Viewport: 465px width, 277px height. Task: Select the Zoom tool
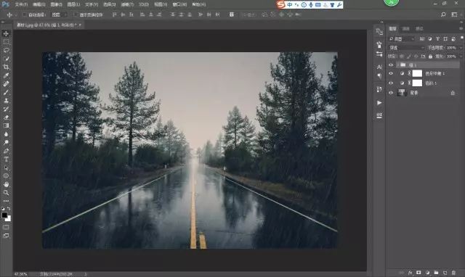pos(6,193)
